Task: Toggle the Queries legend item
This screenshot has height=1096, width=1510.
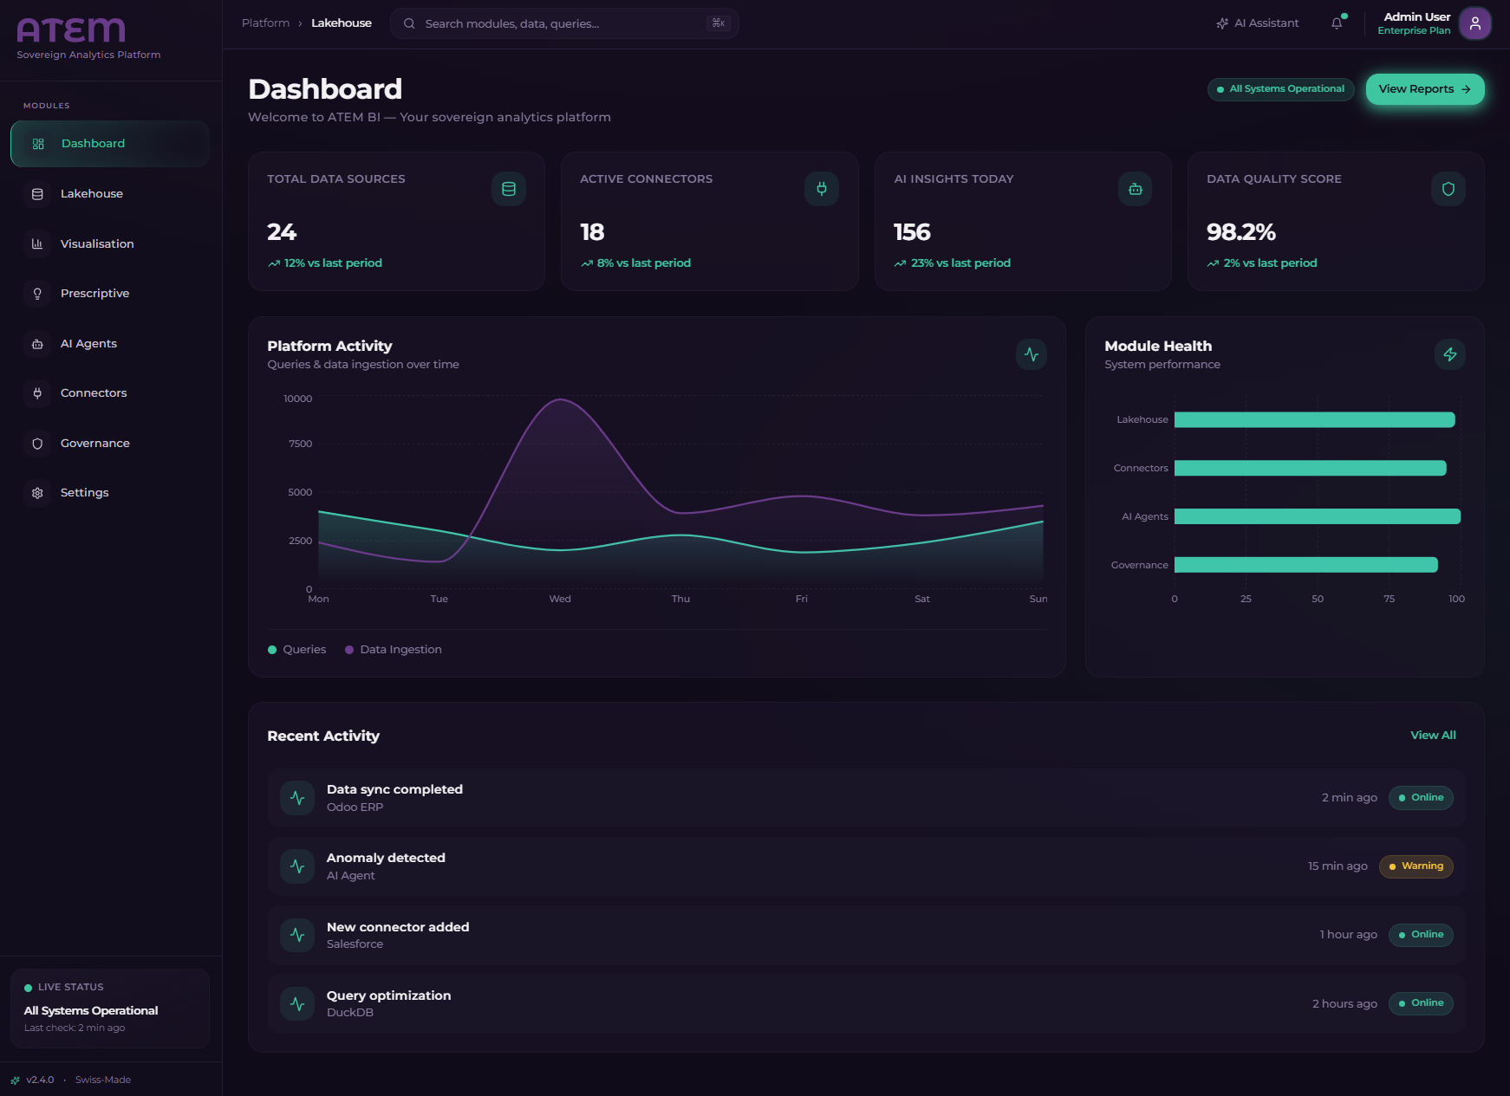Action: pos(297,650)
